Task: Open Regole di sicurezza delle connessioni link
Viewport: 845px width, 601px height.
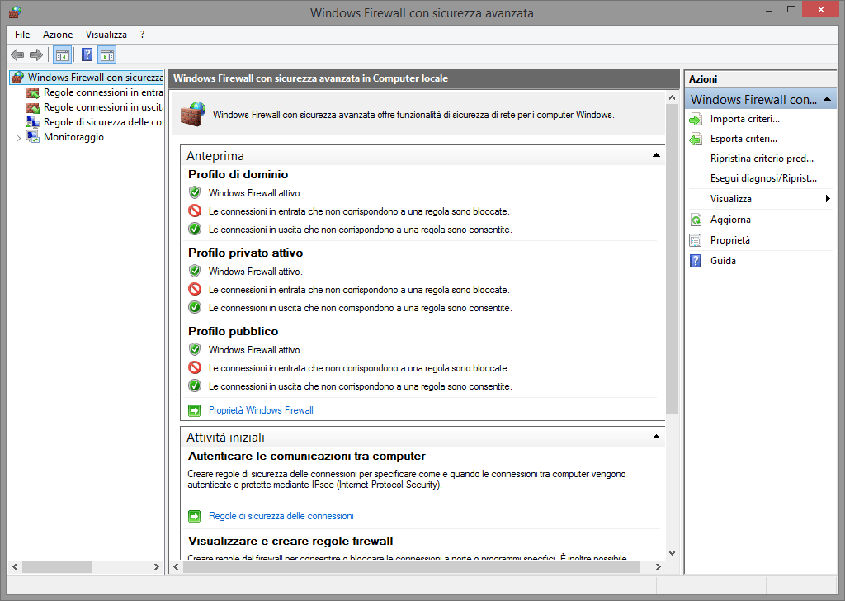Action: point(281,516)
